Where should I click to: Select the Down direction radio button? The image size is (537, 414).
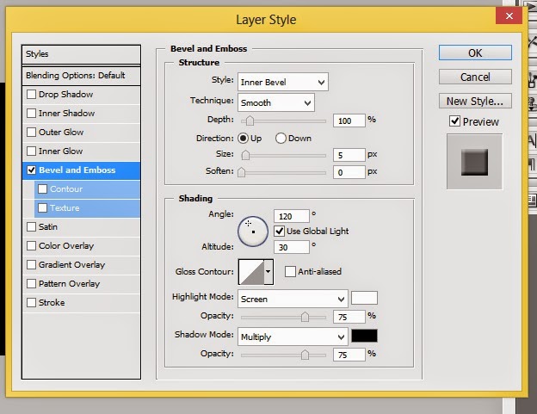281,139
